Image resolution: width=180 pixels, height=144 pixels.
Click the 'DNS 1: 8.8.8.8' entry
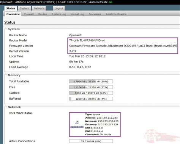pos(94,128)
